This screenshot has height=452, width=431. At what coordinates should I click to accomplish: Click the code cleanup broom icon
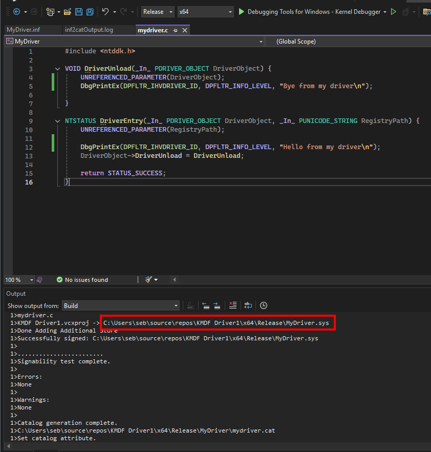(149, 280)
